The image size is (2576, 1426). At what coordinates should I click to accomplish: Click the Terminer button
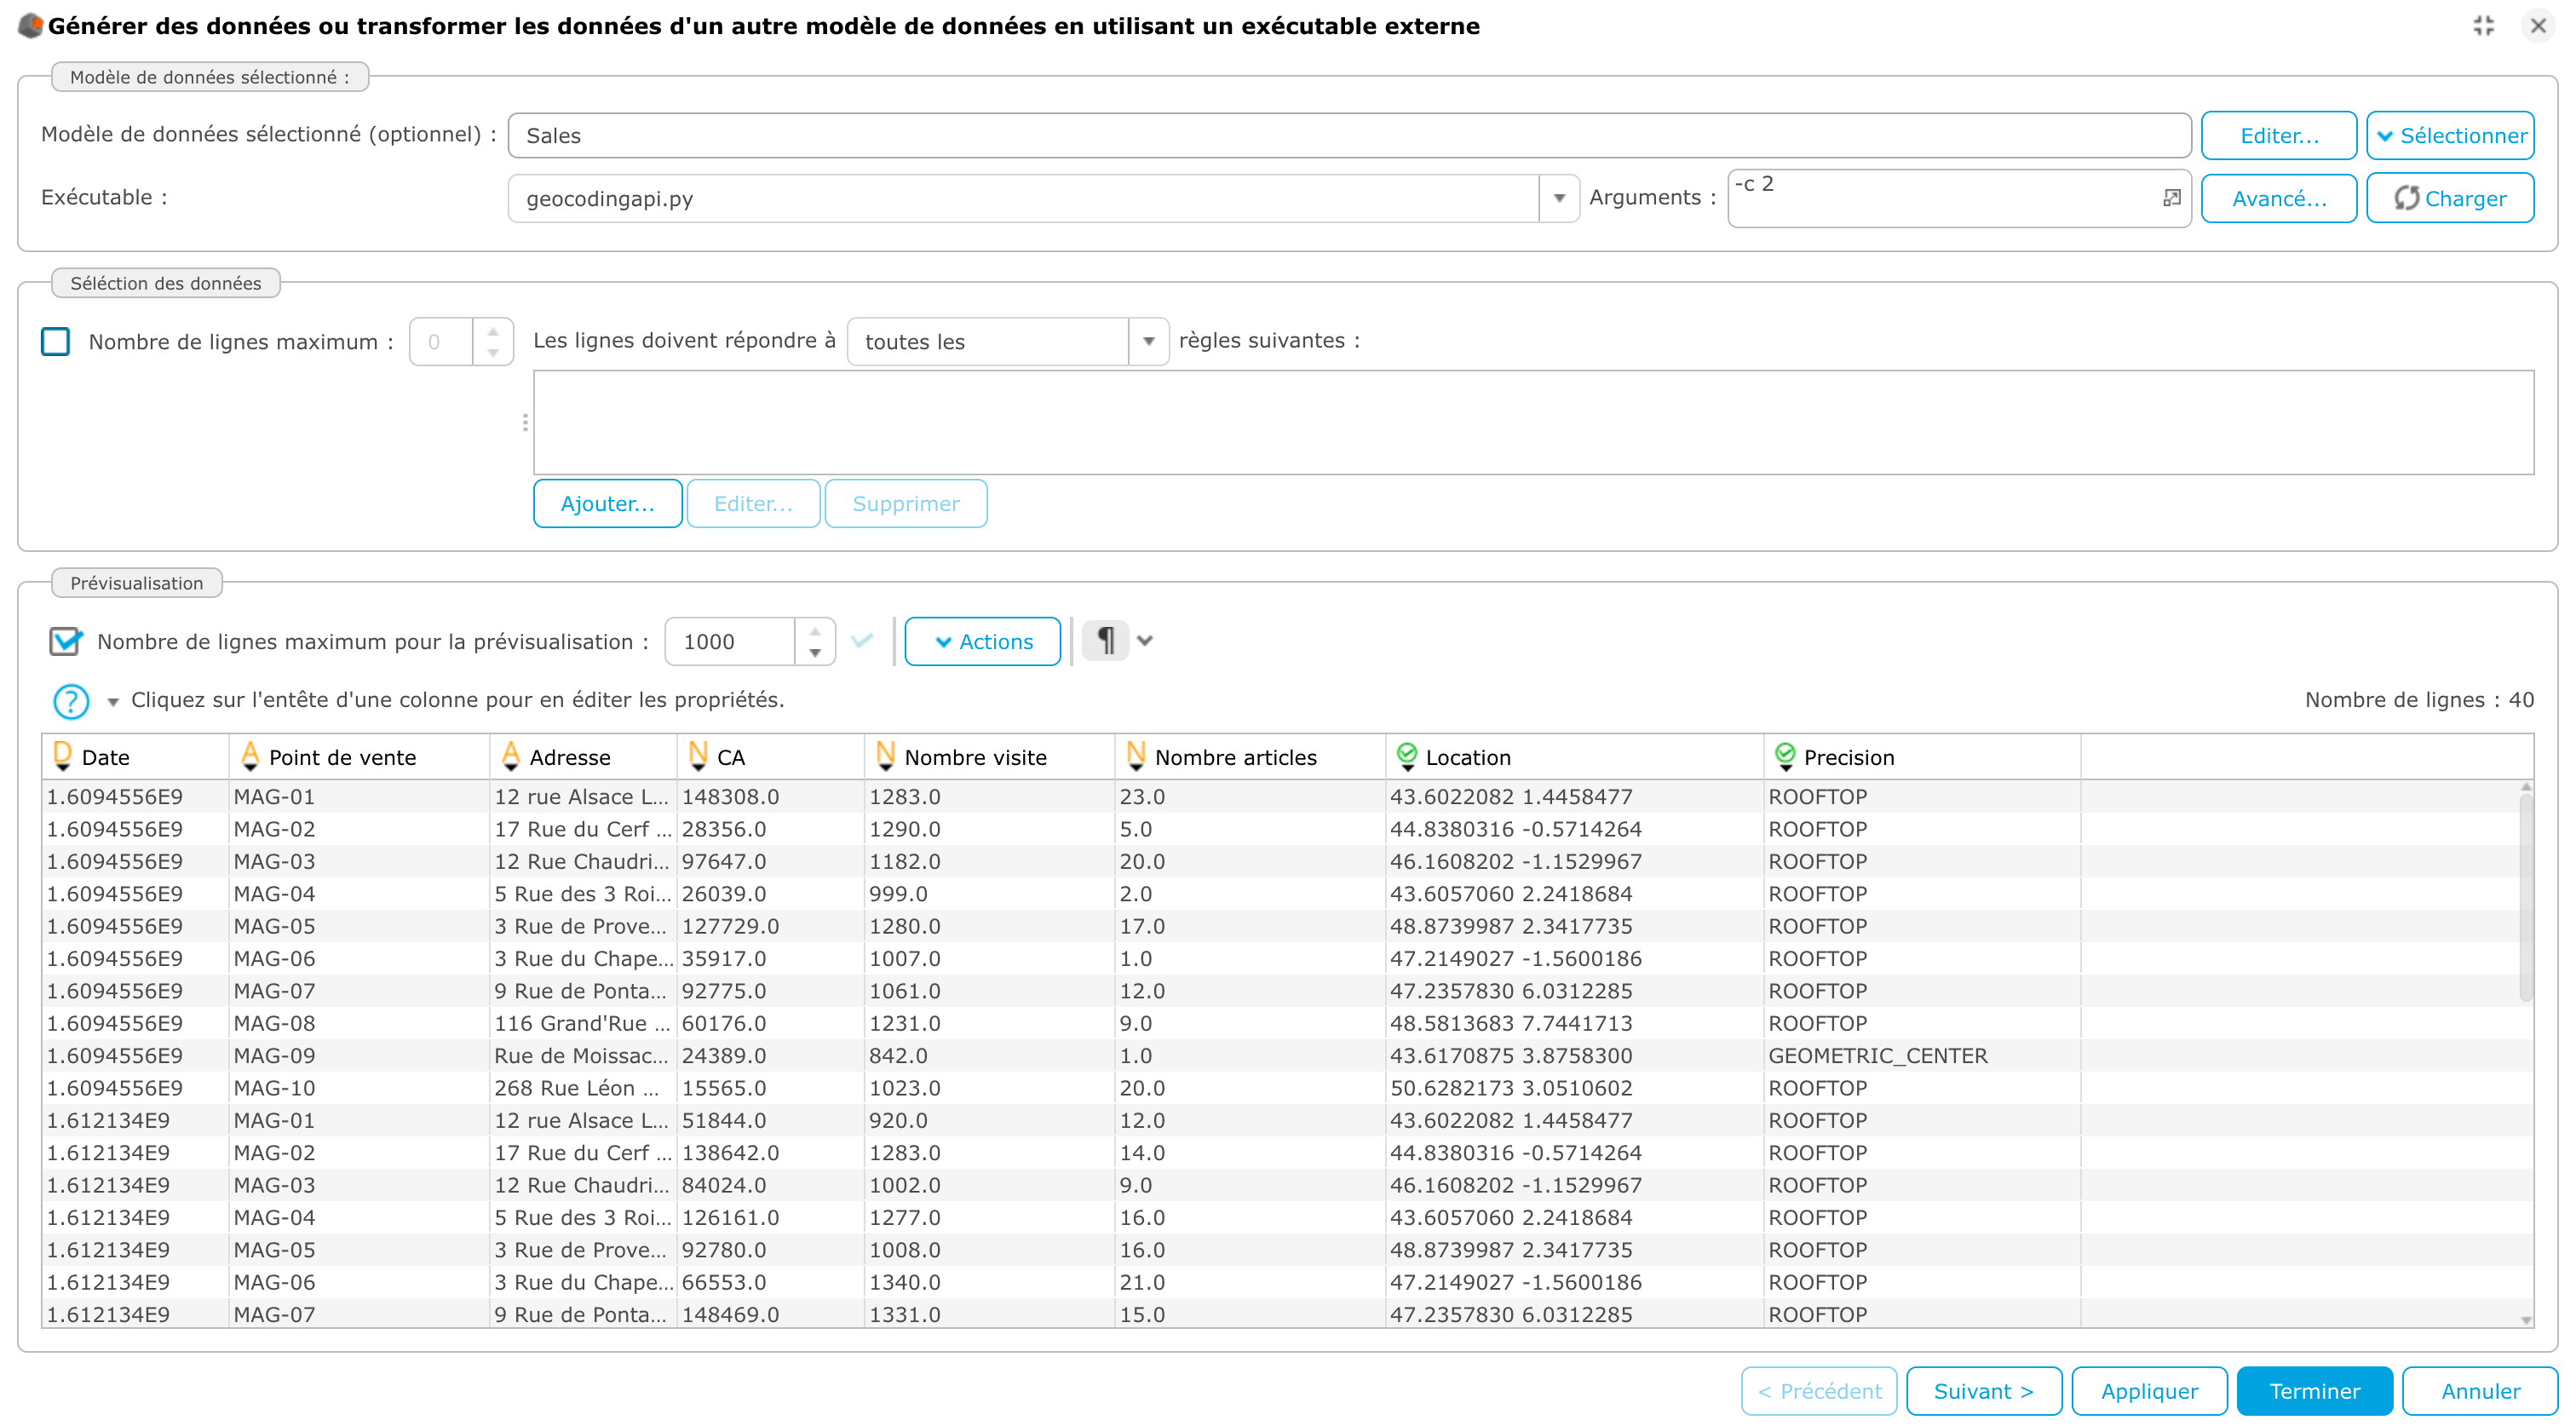(2314, 1390)
